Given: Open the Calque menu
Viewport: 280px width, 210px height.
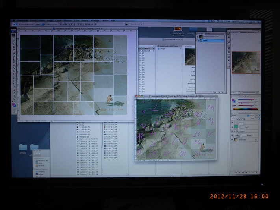Looking at the screenshot, I should [x=58, y=20].
